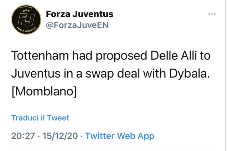The width and height of the screenshot is (228, 151).
Task: Click the 20:27 timestamp
Action: pyautogui.click(x=23, y=136)
